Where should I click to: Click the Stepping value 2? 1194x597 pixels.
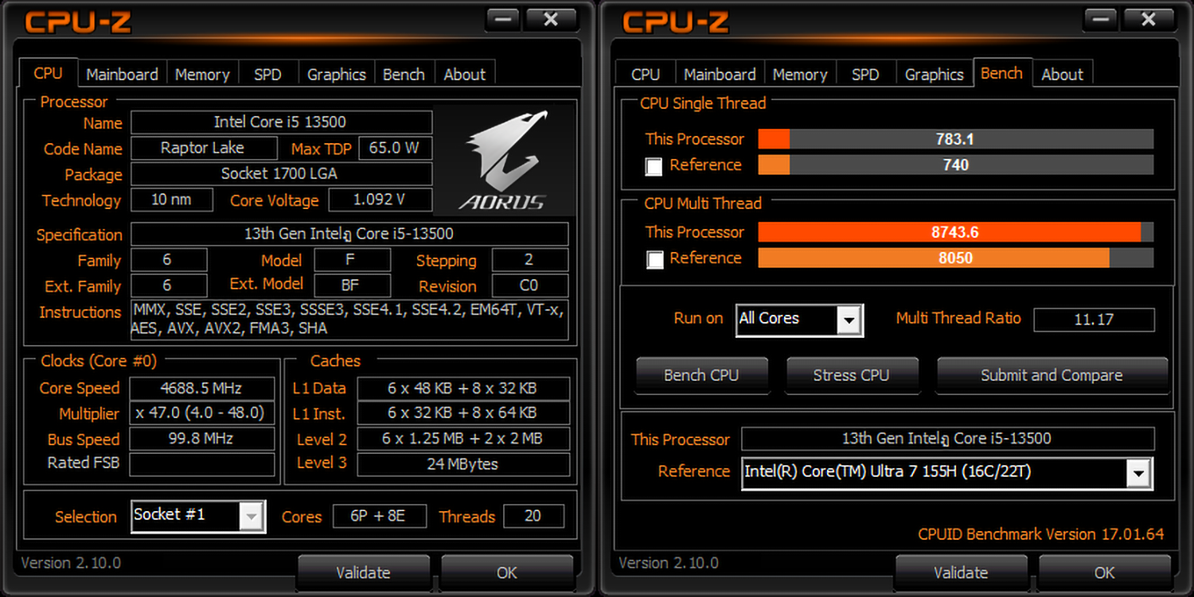530,260
